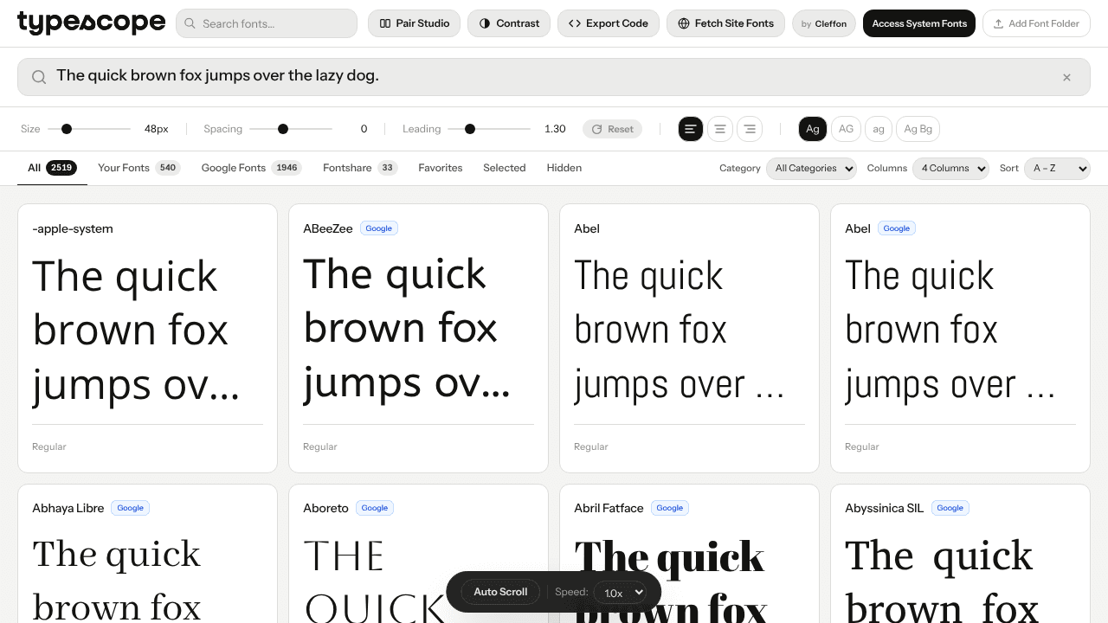Image resolution: width=1108 pixels, height=623 pixels.
Task: Open the ABeeZee font card
Action: 418,338
